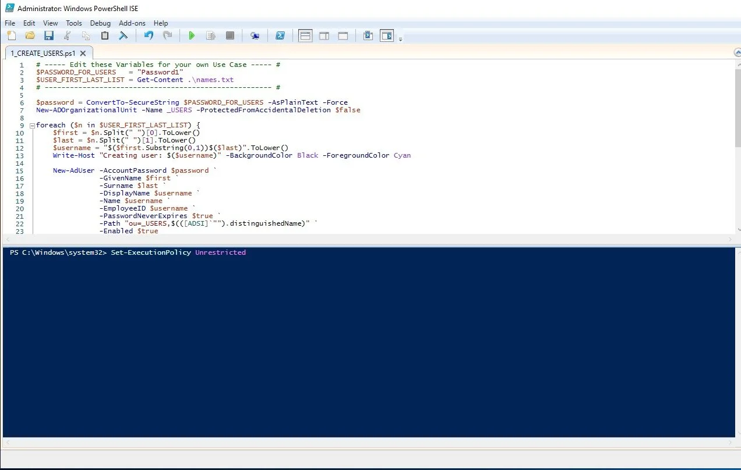Open the Help menu
The image size is (741, 470).
point(161,23)
